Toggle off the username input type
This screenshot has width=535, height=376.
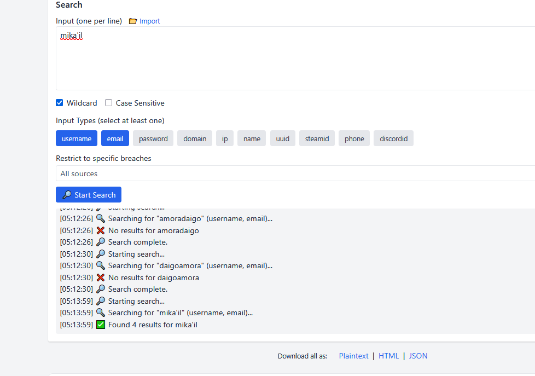pyautogui.click(x=77, y=138)
